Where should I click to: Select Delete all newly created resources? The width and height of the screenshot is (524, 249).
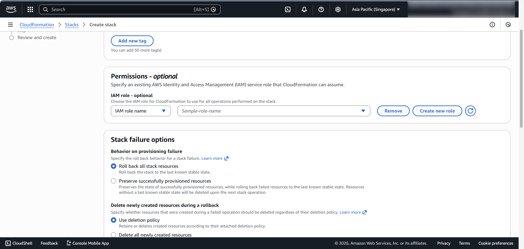pyautogui.click(x=114, y=235)
